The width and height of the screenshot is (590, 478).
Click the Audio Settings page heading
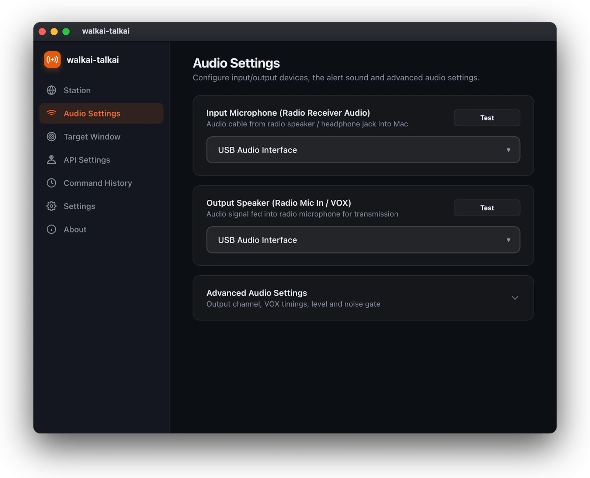click(236, 63)
